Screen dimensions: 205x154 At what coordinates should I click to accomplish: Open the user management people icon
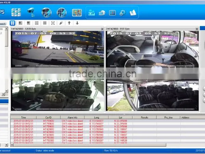92,13
